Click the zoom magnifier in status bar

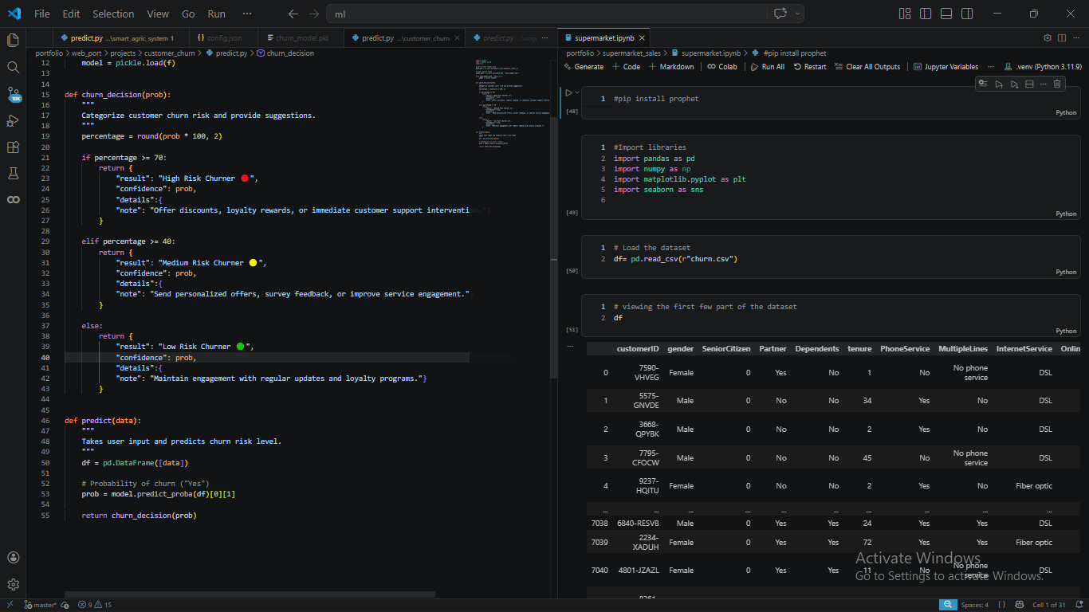[948, 605]
